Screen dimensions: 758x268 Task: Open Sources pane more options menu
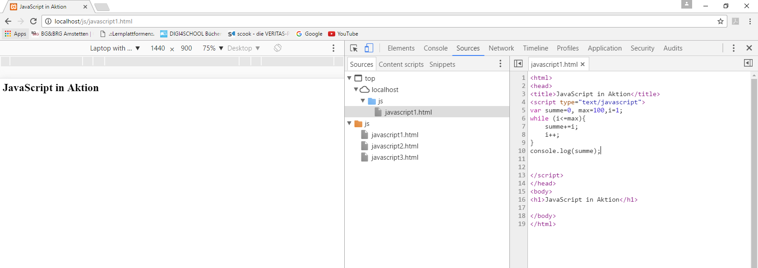click(500, 64)
